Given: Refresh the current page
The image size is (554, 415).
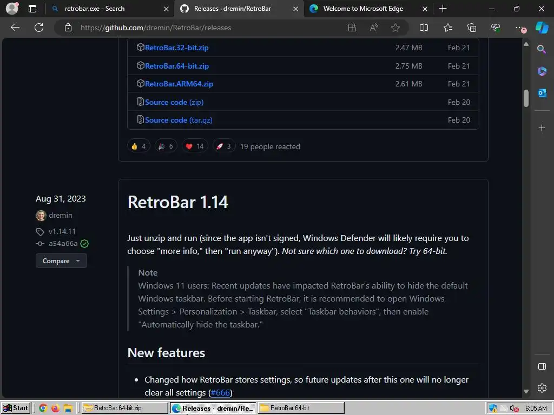Looking at the screenshot, I should [39, 28].
